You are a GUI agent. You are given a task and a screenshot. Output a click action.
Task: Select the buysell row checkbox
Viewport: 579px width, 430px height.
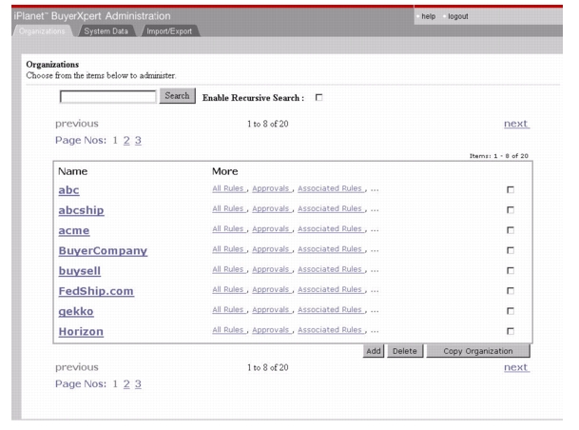511,271
